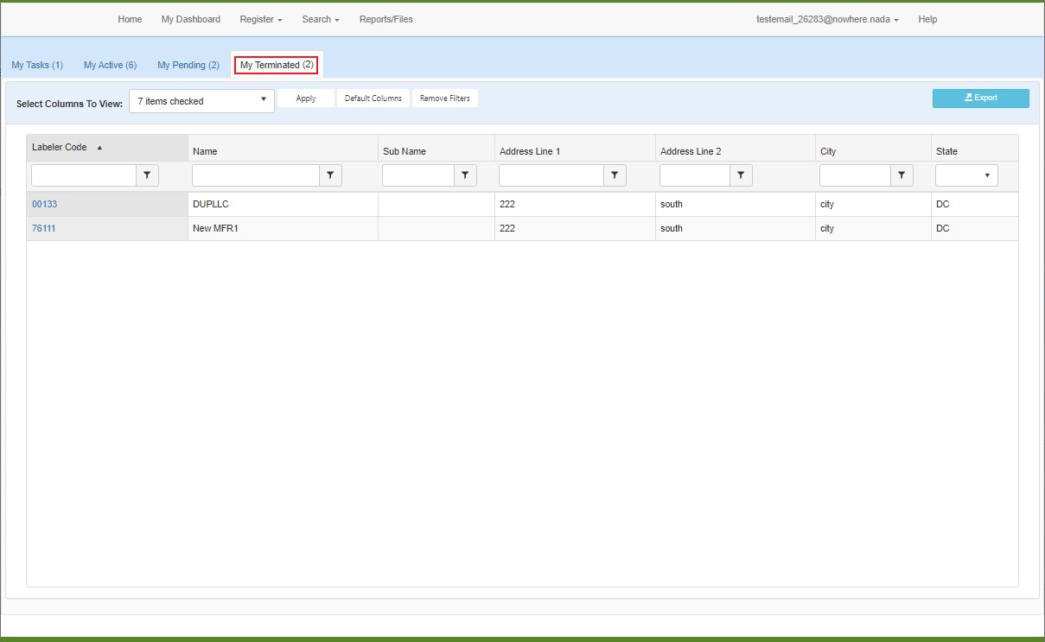Viewport: 1045px width, 642px height.
Task: Click the Default Columns button
Action: 373,99
